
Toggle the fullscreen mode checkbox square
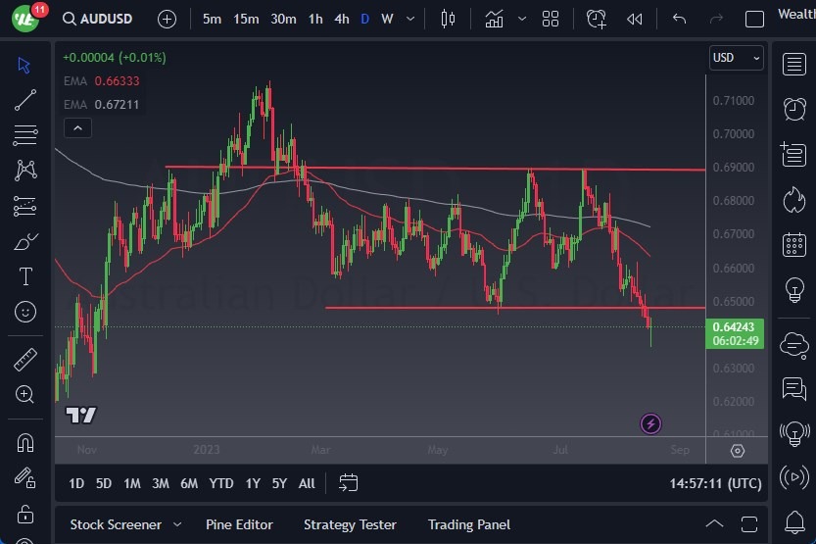click(x=754, y=19)
